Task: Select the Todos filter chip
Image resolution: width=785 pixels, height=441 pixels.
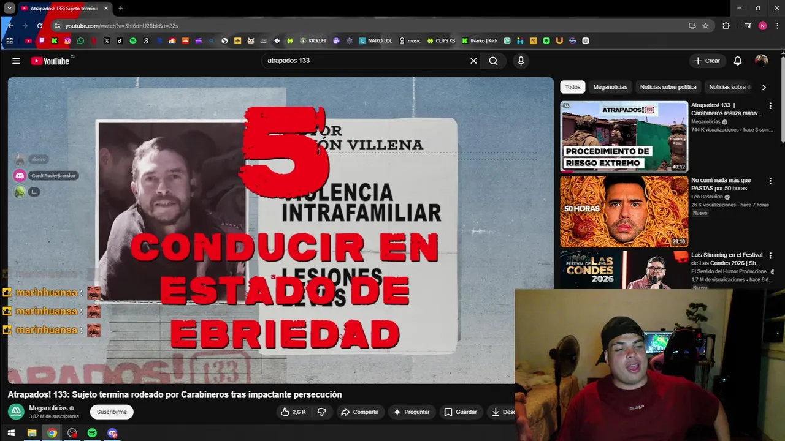Action: point(573,87)
